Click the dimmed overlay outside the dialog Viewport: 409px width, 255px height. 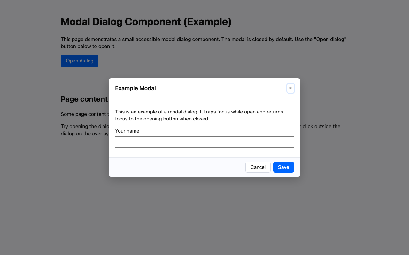pos(204,217)
